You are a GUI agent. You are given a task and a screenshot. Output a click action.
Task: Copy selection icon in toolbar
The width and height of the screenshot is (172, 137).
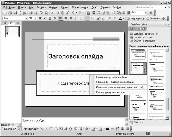(57, 13)
